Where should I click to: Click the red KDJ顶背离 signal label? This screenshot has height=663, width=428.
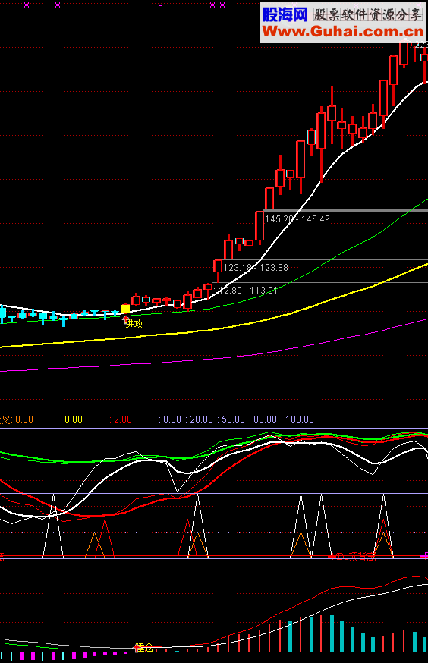[352, 556]
